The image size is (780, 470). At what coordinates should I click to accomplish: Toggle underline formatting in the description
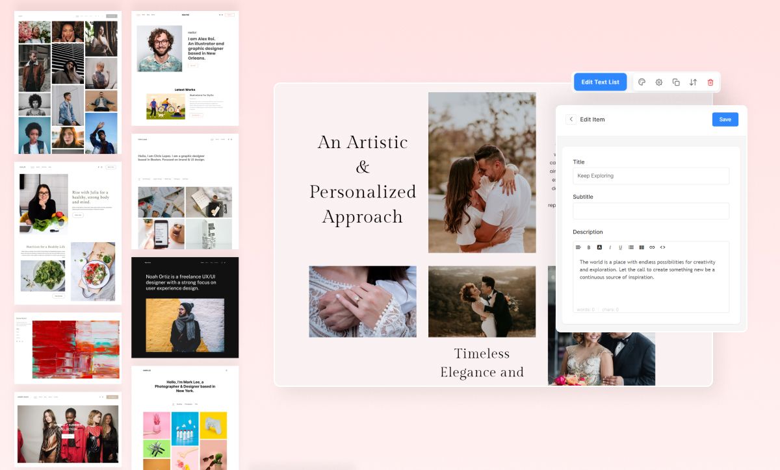[620, 247]
